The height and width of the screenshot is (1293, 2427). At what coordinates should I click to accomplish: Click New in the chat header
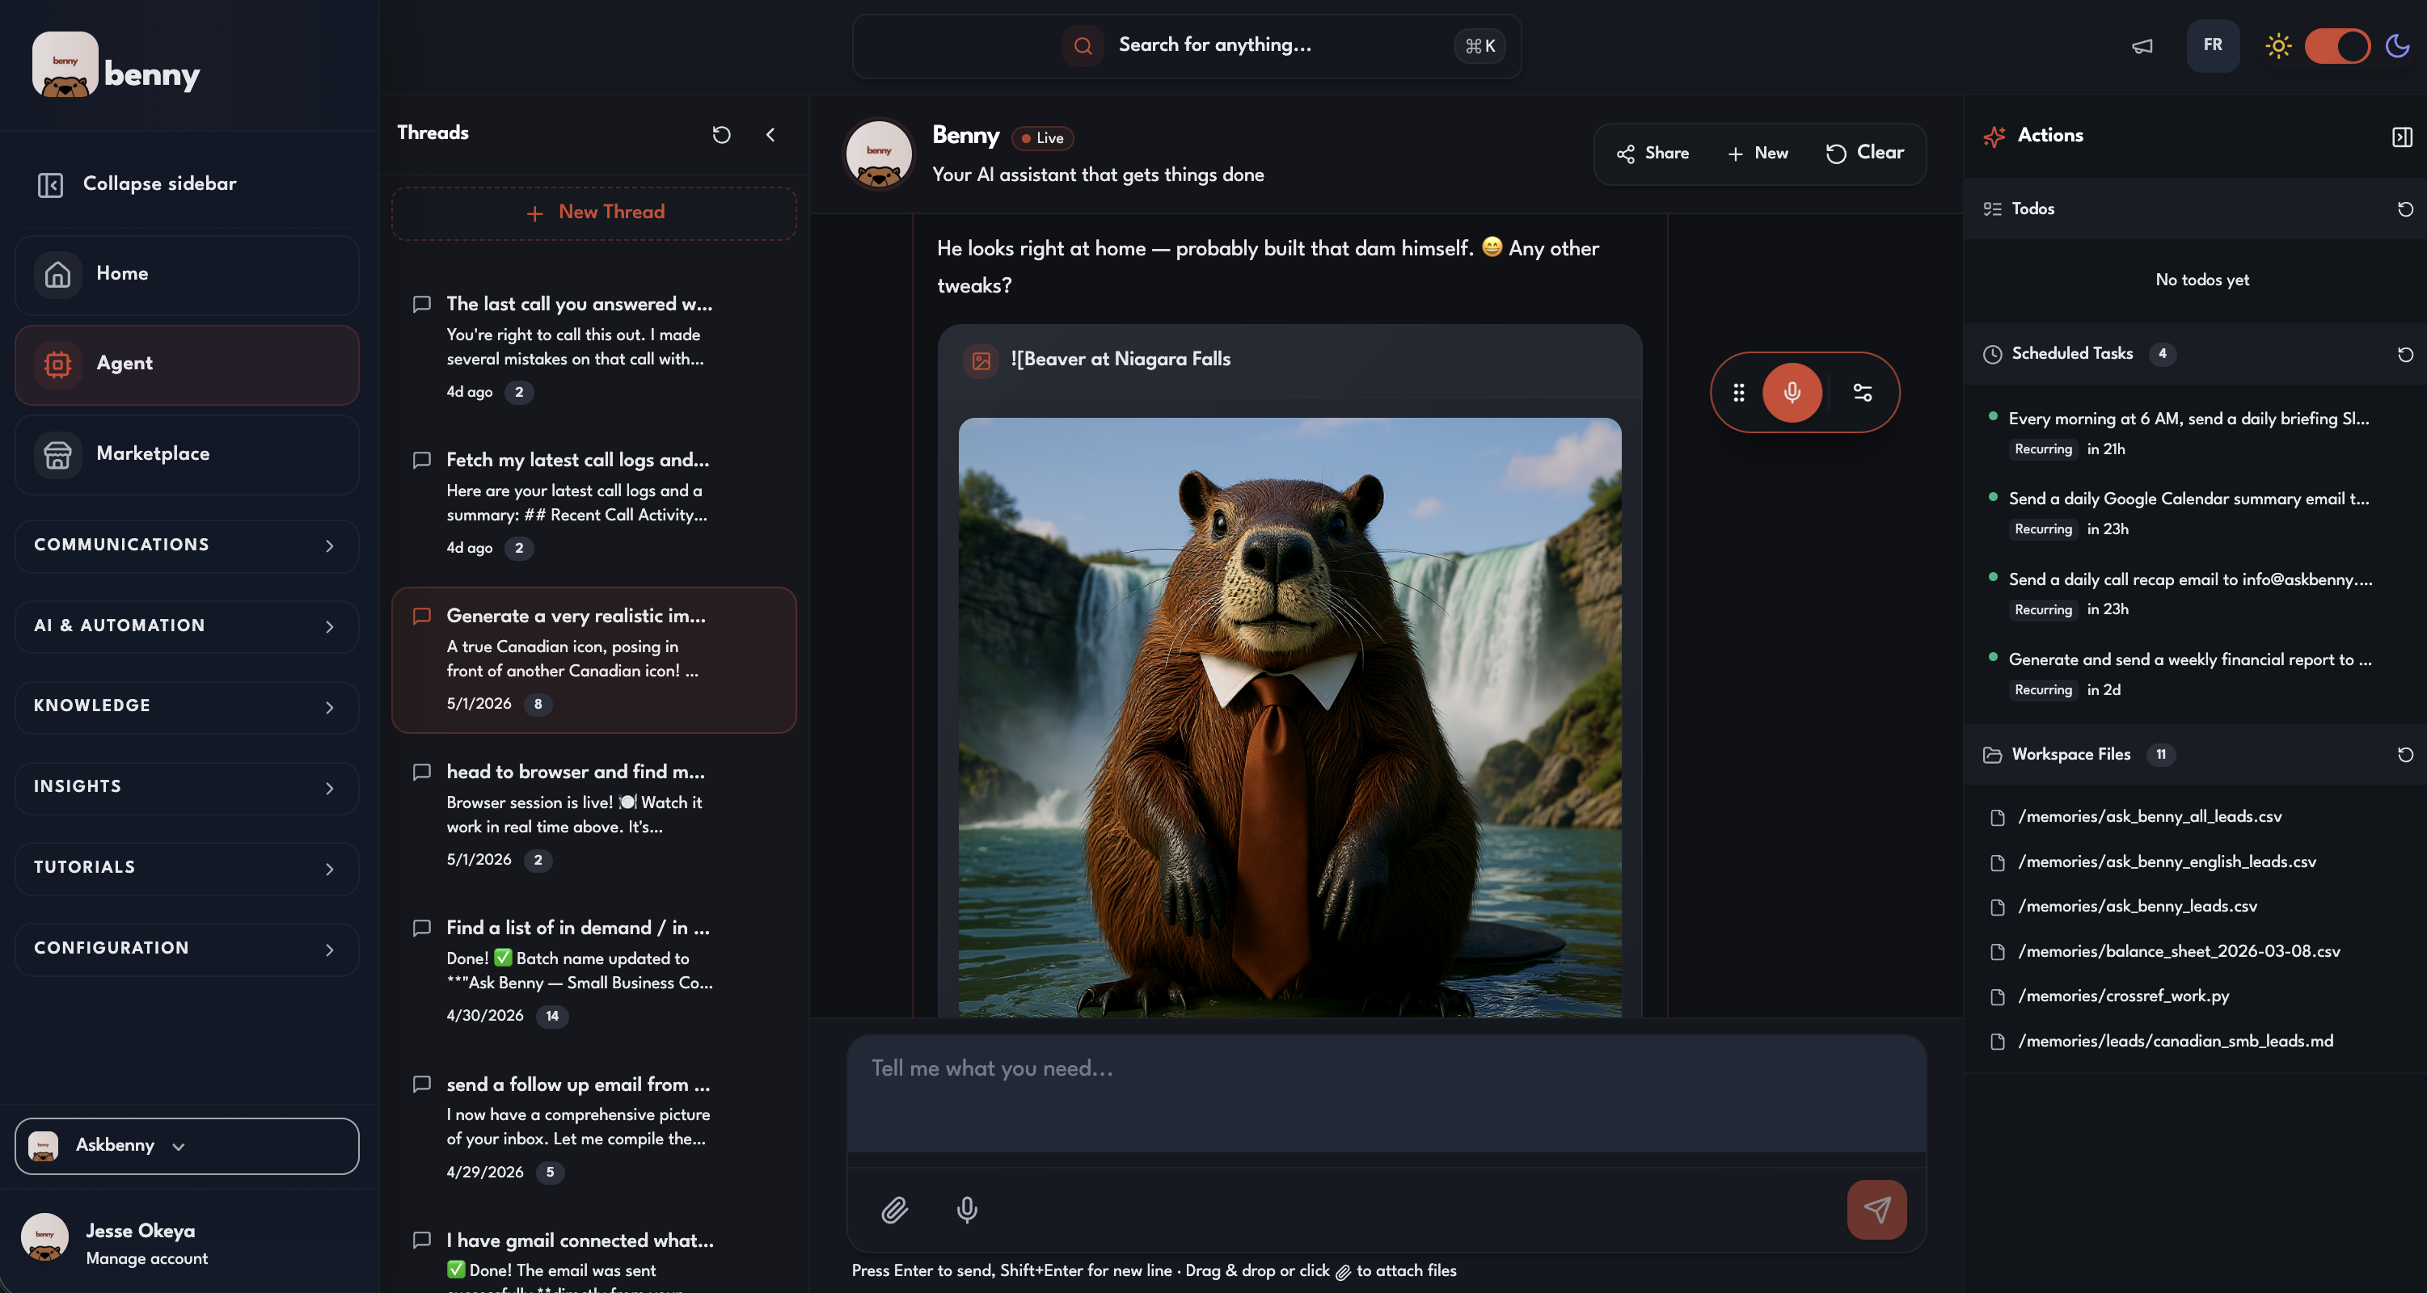pos(1757,154)
